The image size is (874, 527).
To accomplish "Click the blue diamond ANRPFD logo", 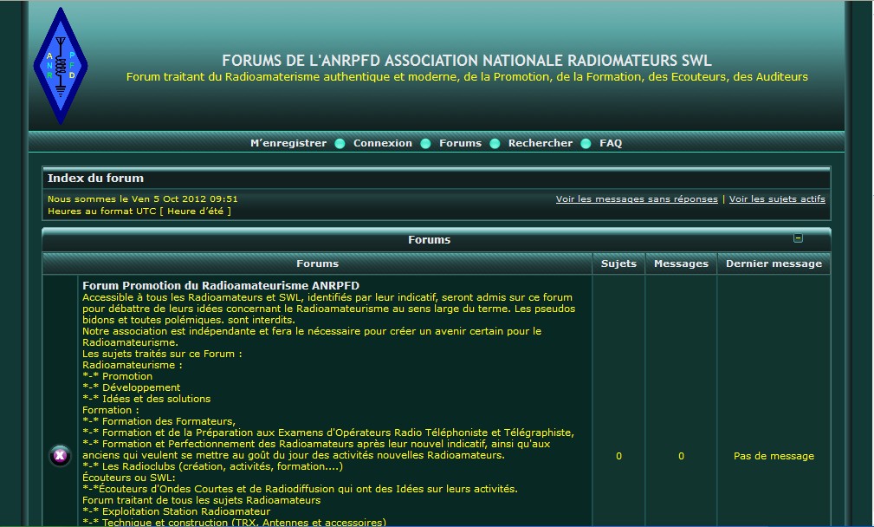I will (60, 66).
